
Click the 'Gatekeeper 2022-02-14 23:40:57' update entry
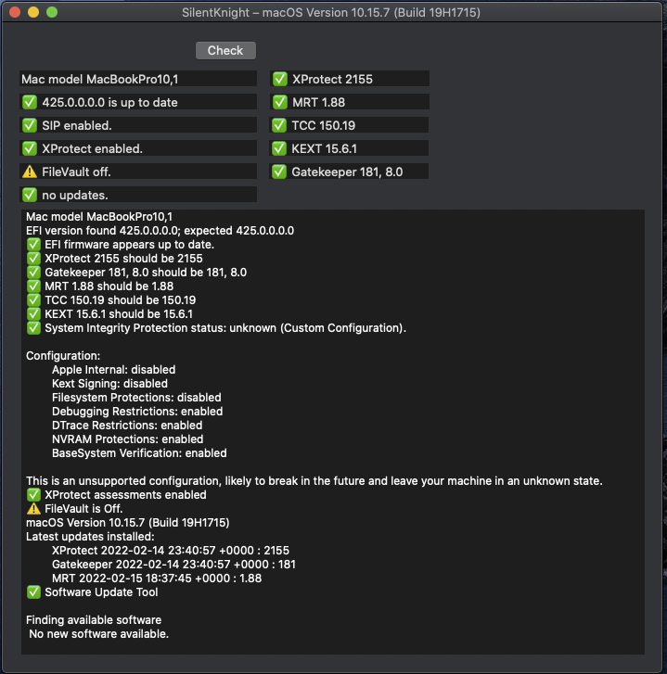coord(173,565)
